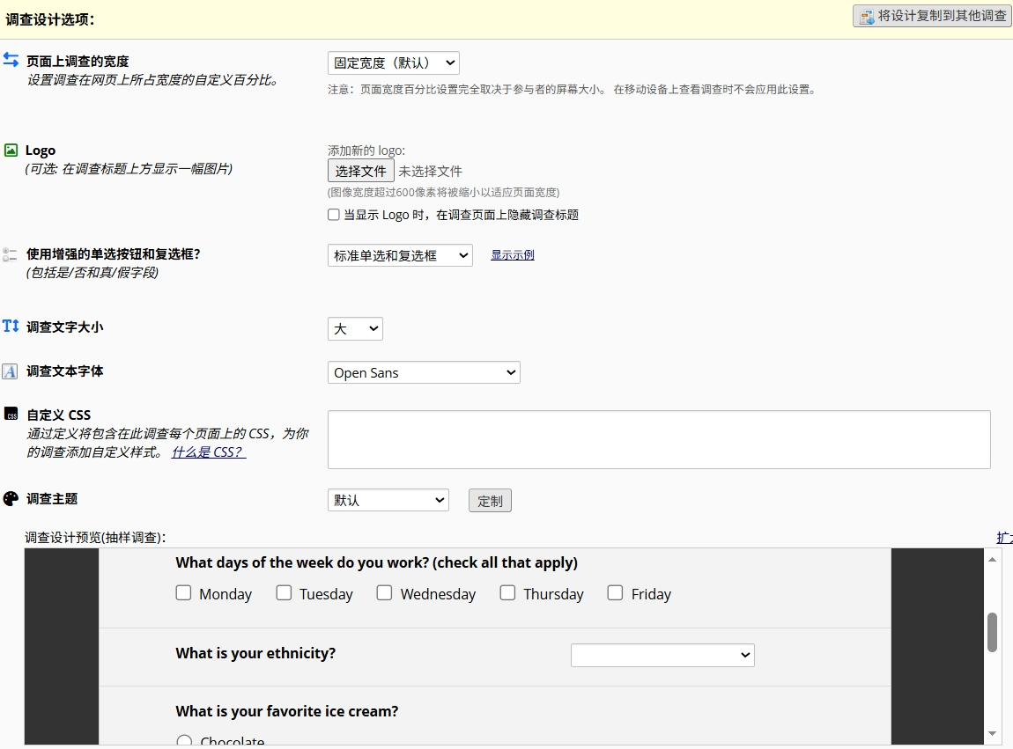Image resolution: width=1013 pixels, height=749 pixels.
Task: Open the survey text size dropdown 大
Action: click(x=355, y=328)
